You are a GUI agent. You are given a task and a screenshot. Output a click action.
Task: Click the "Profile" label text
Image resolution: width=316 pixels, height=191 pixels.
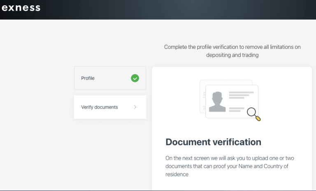88,78
